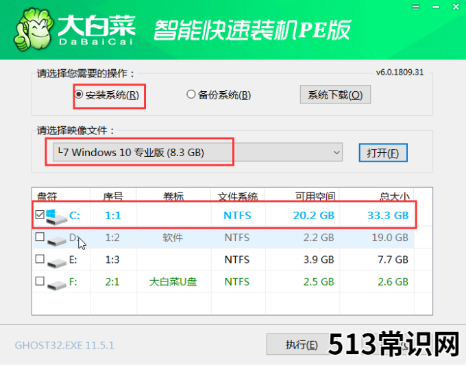This screenshot has height=365, width=466.
Task: Uncheck the C: drive checkbox
Action: (x=40, y=214)
